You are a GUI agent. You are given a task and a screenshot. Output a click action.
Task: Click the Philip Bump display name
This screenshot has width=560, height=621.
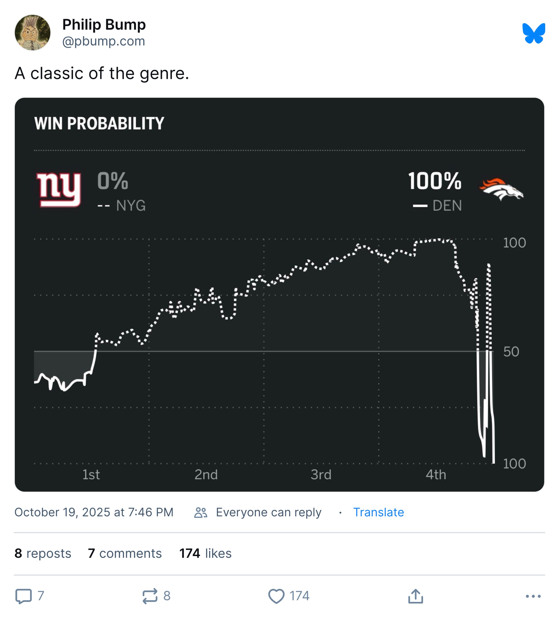104,25
